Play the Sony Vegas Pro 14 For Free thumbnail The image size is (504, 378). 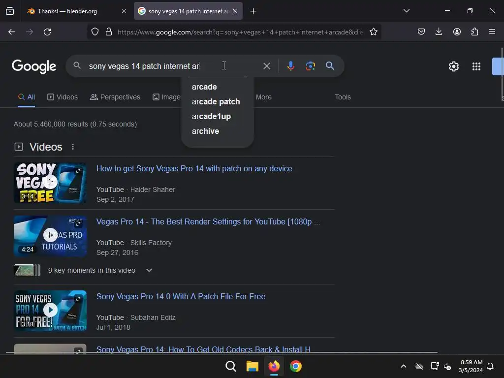(50, 311)
